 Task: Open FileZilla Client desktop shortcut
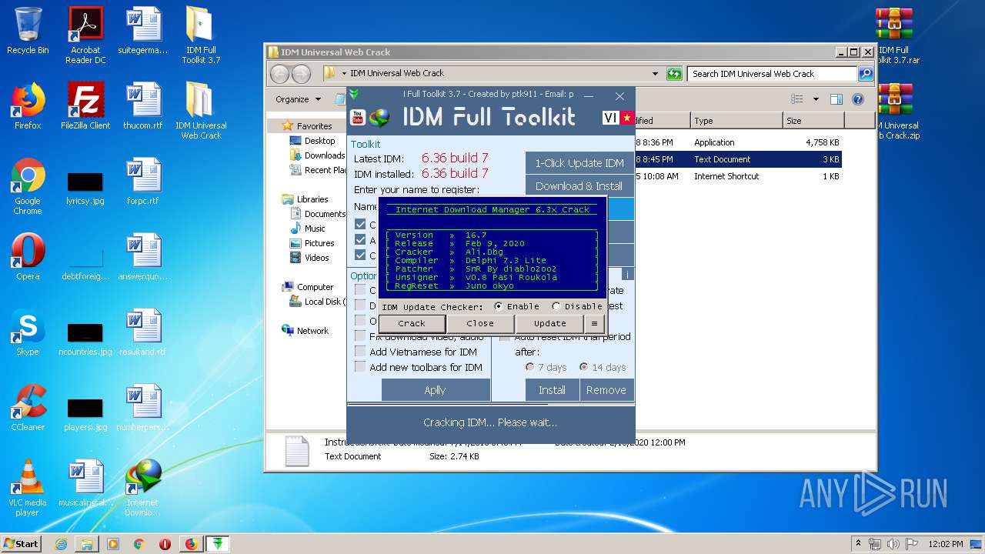click(85, 106)
